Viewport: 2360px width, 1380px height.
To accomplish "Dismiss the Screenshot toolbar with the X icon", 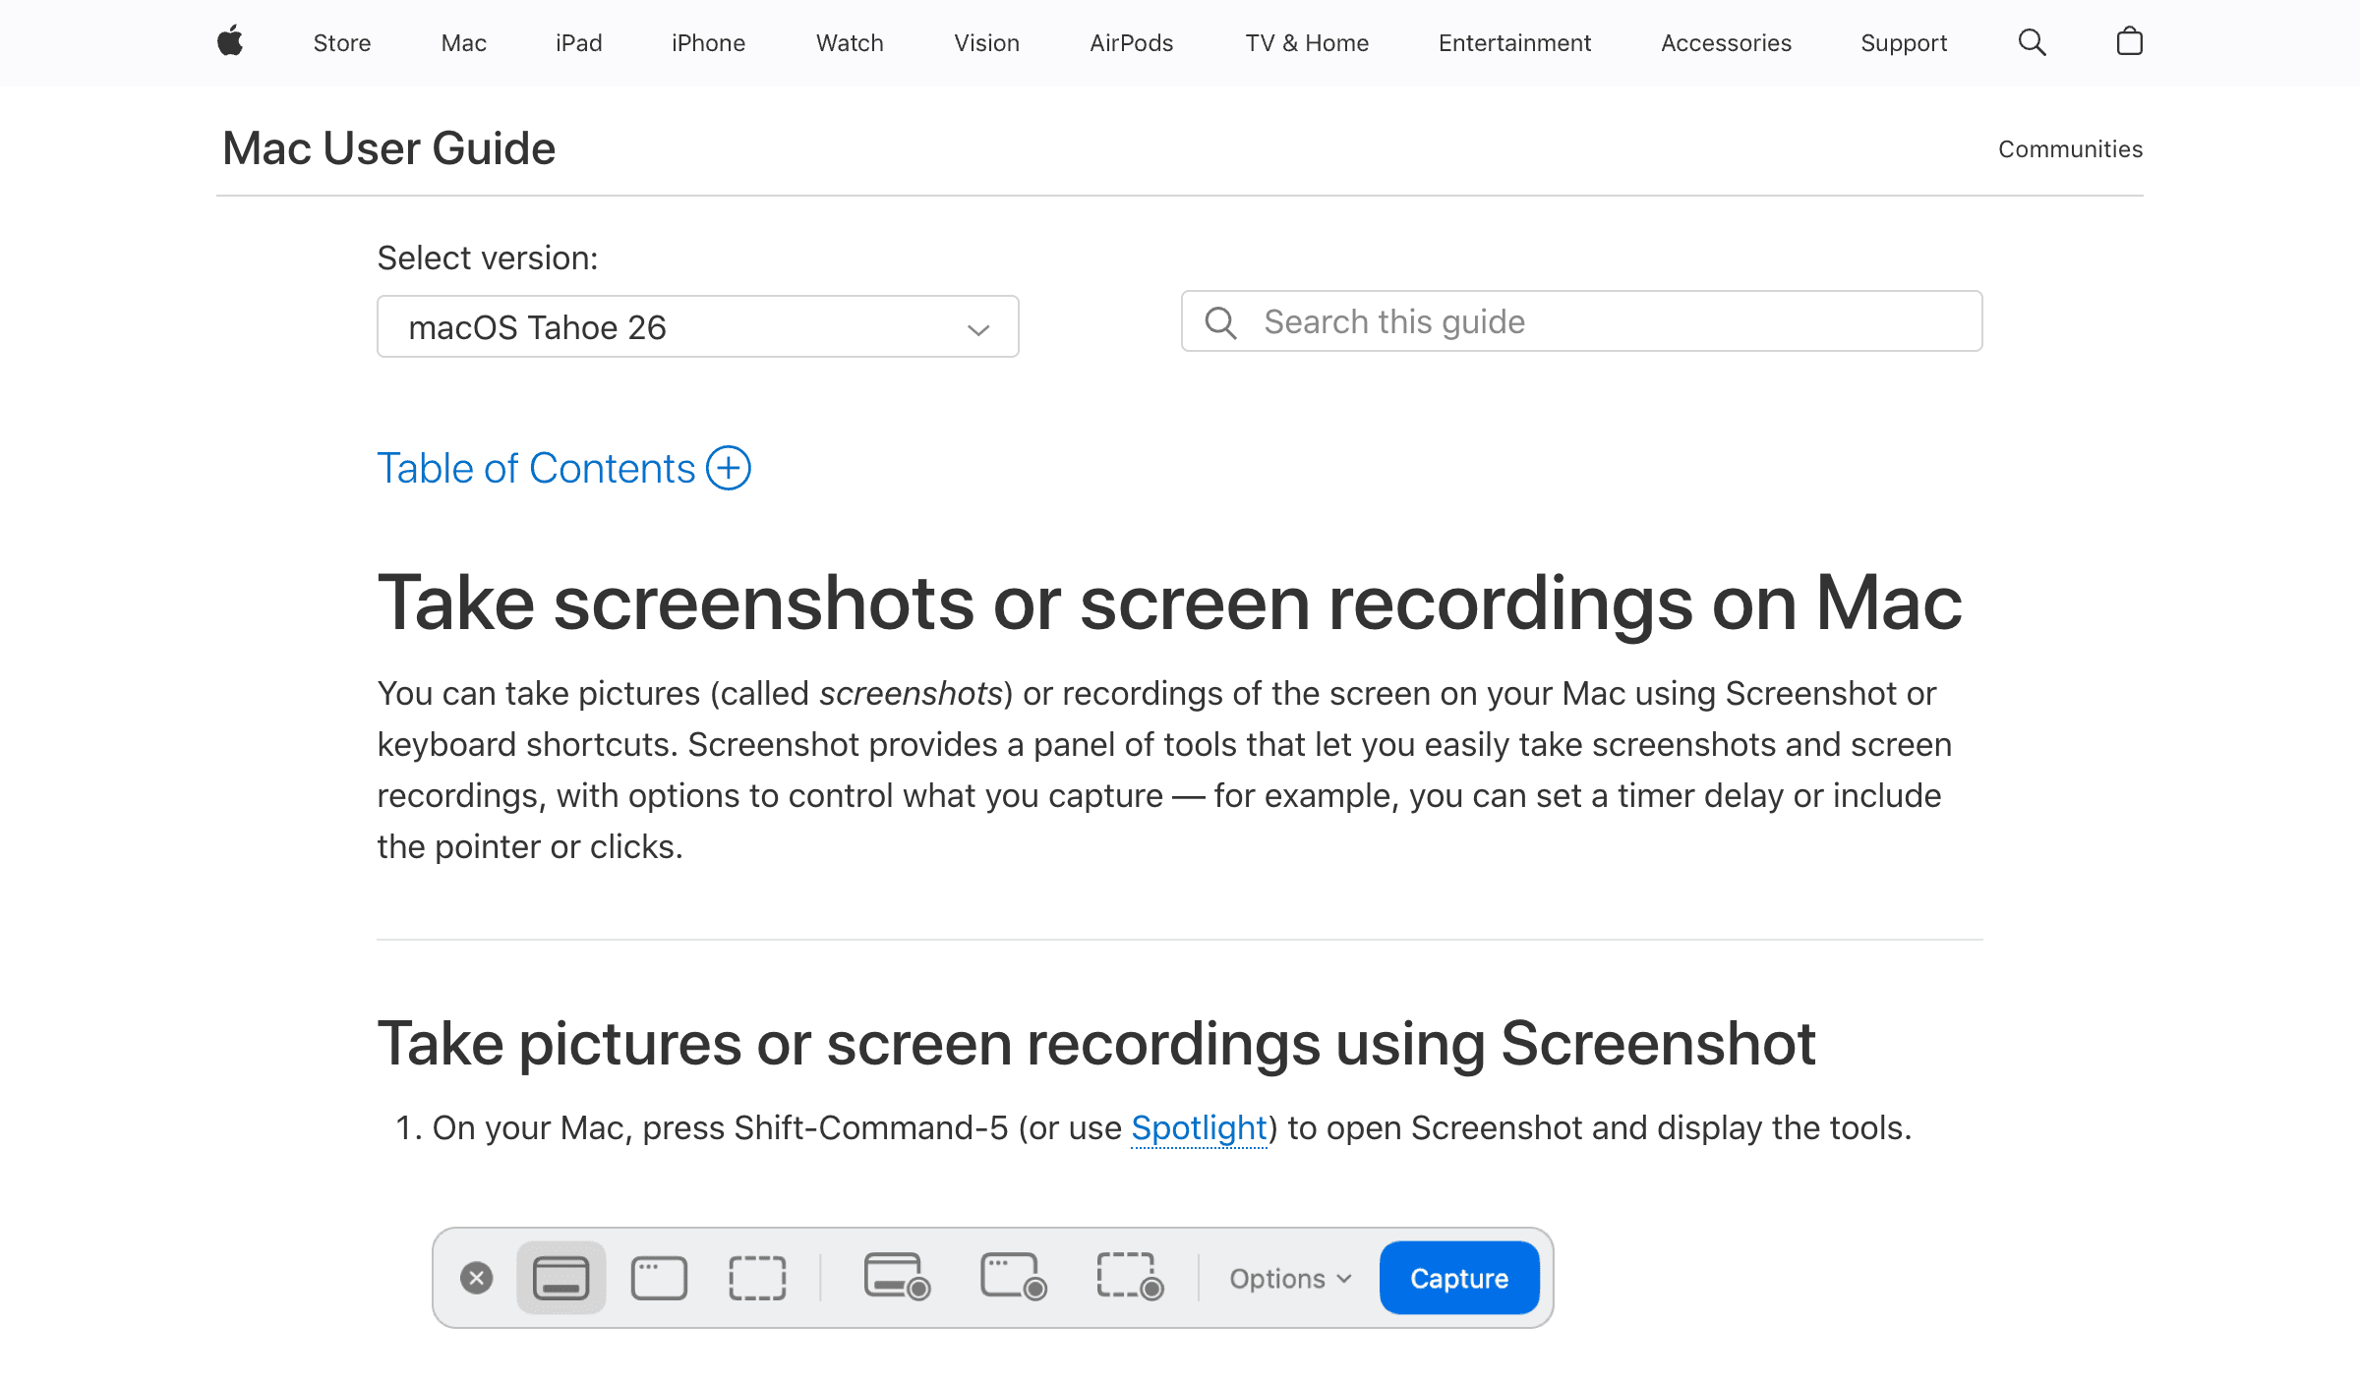I will point(477,1278).
